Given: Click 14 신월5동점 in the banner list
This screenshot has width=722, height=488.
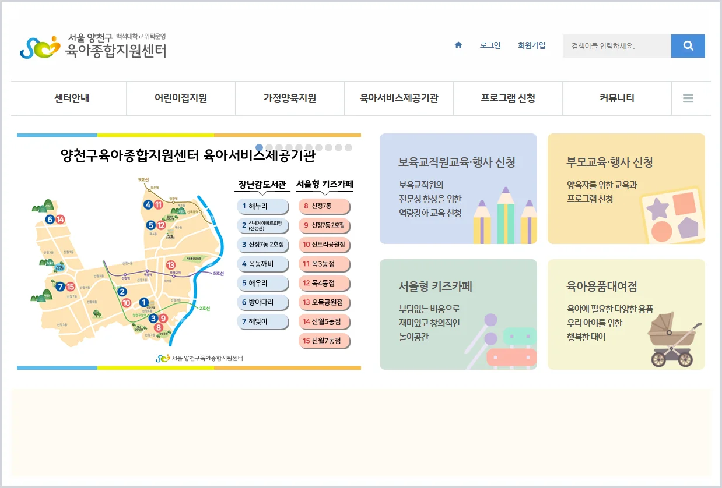Looking at the screenshot, I should pos(324,321).
